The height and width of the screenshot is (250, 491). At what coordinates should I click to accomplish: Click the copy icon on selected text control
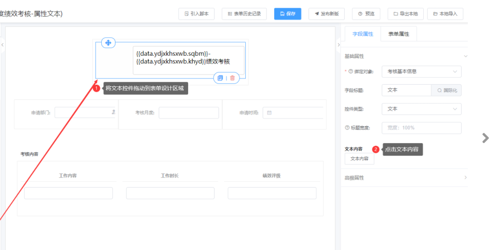point(220,78)
